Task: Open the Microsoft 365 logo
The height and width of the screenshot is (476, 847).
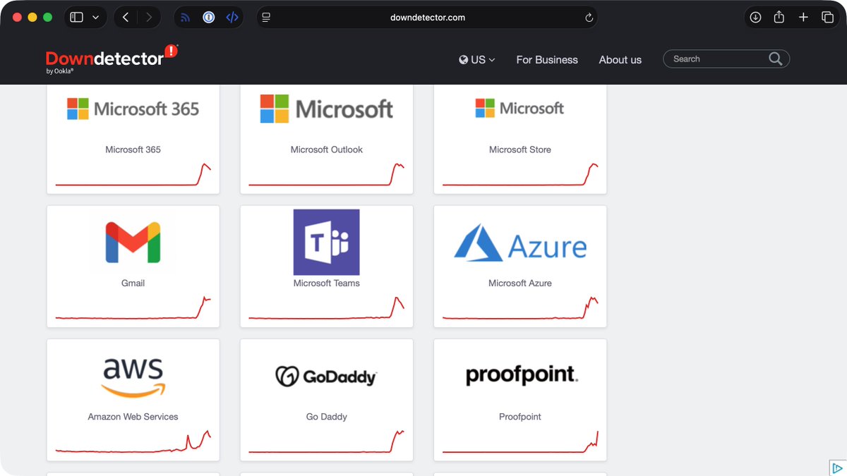Action: click(x=133, y=109)
